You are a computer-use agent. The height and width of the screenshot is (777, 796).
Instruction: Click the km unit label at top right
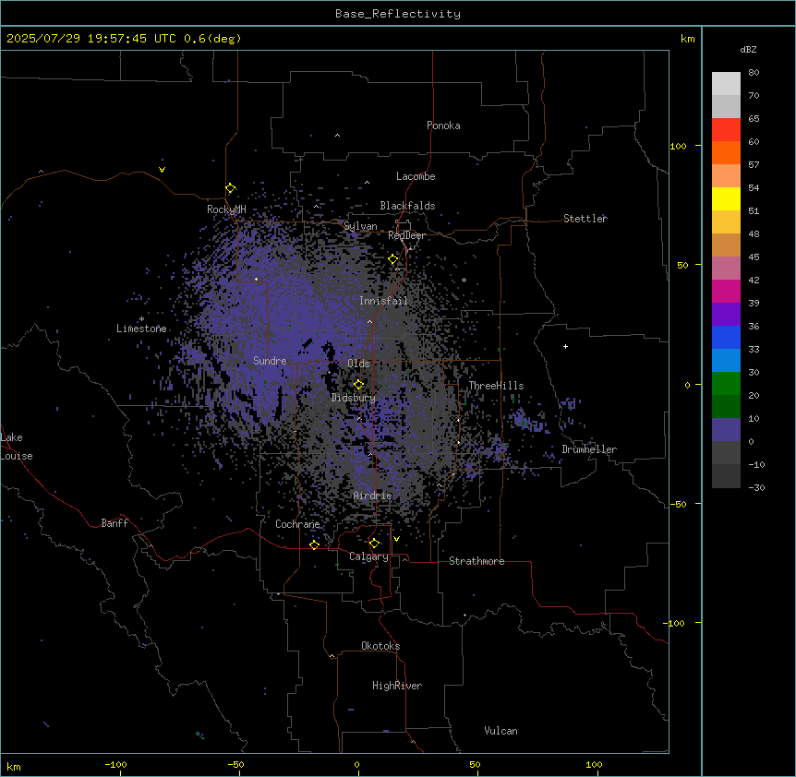tap(687, 39)
